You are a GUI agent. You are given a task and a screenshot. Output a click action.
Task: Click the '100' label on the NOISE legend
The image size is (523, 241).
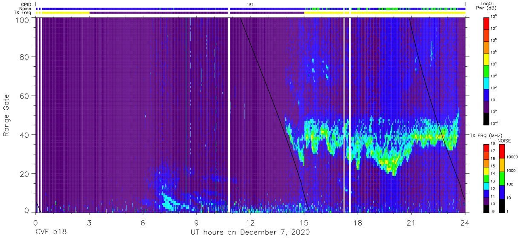[510, 184]
